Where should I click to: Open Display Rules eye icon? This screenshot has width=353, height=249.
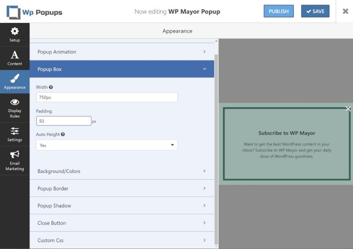(x=15, y=102)
